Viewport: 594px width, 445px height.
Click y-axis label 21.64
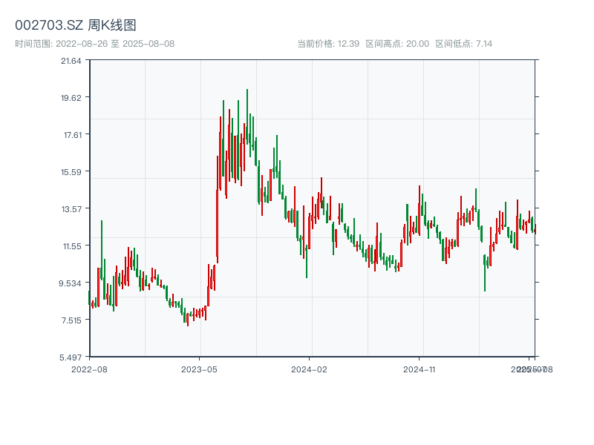(x=71, y=61)
